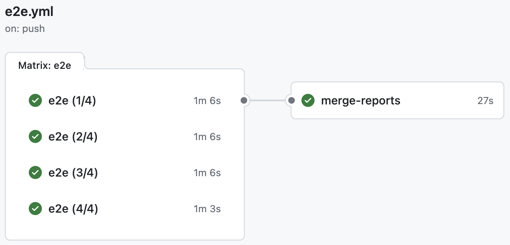Viewport: 510px width, 245px height.
Task: Open the e2e (2/4) job
Action: pos(73,136)
